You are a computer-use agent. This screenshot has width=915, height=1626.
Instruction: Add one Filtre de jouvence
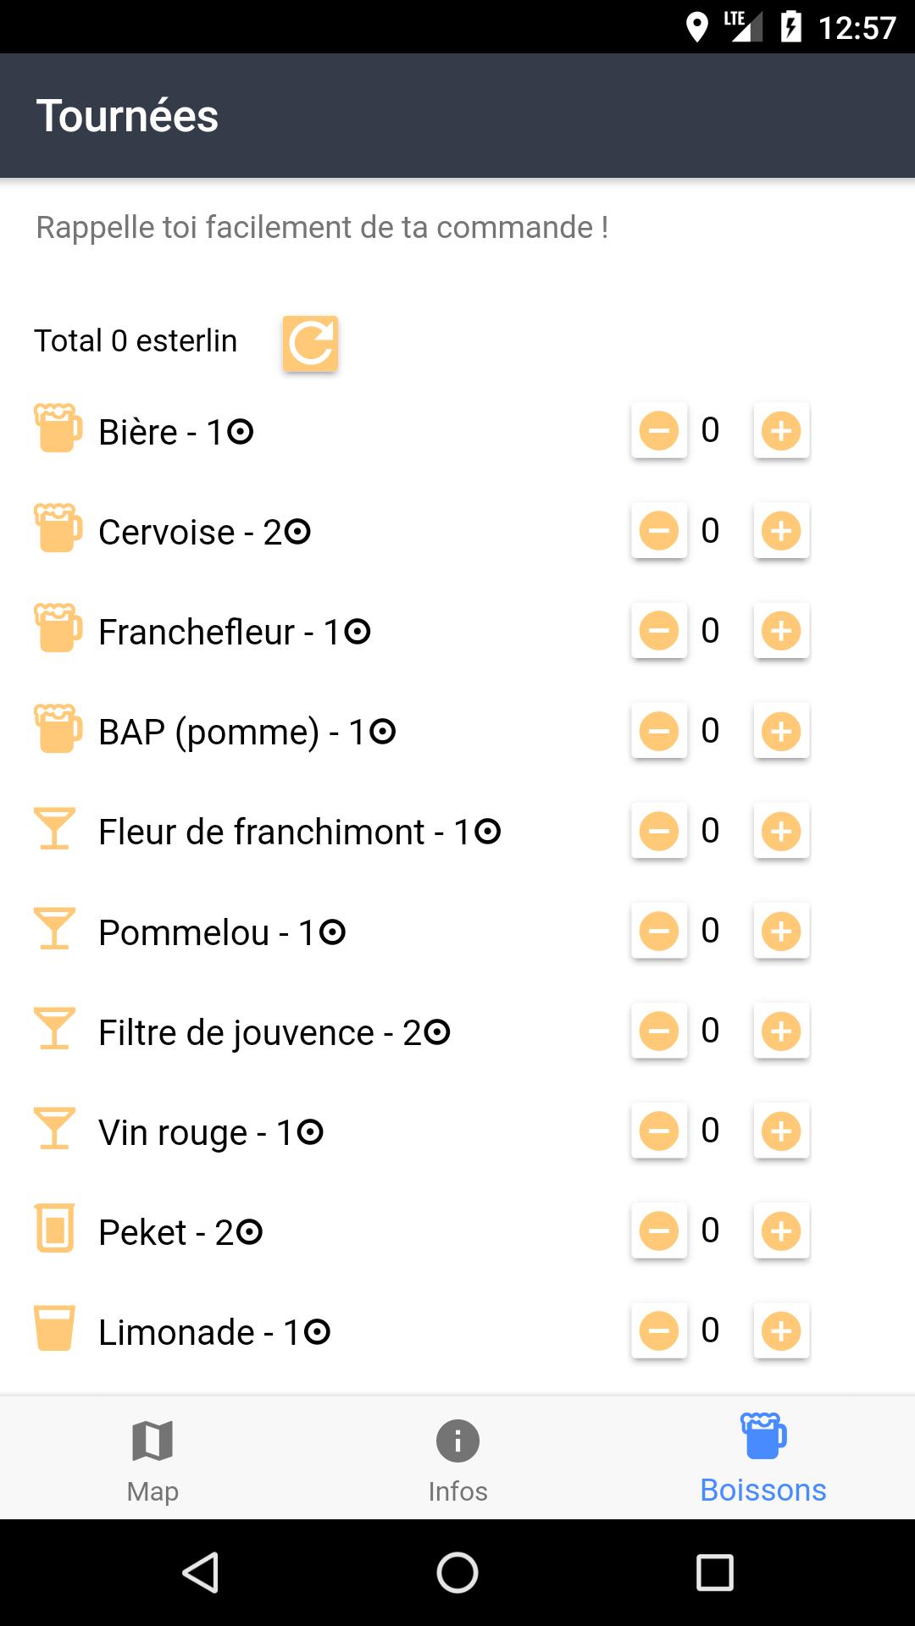click(x=781, y=1031)
